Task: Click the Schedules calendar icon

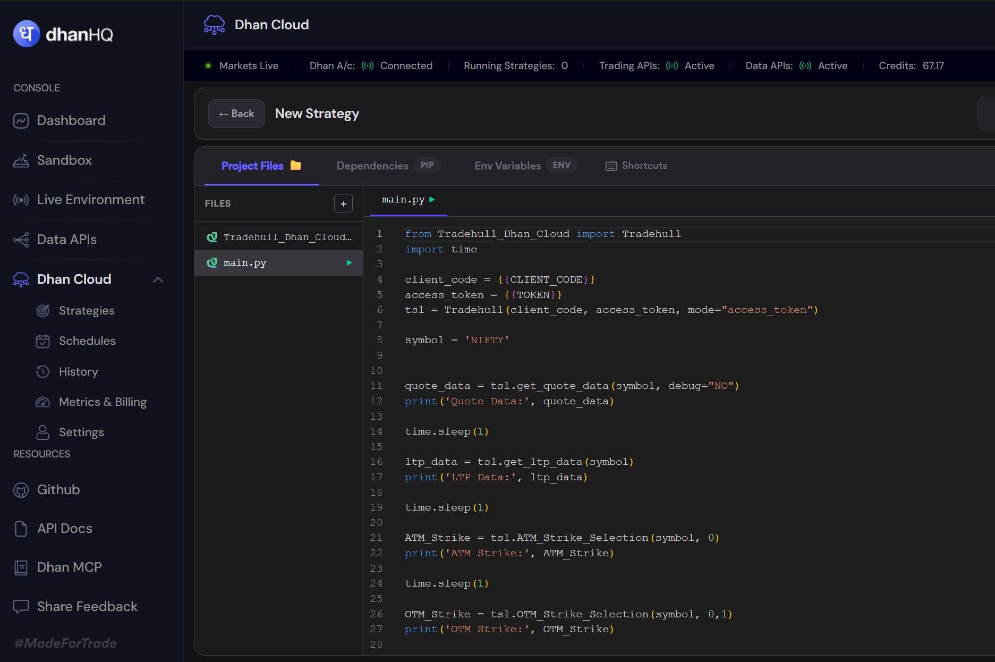Action: pyautogui.click(x=42, y=341)
